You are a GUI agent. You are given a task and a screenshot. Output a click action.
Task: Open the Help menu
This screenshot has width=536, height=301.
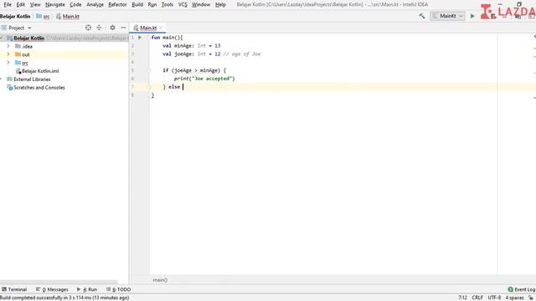point(220,5)
